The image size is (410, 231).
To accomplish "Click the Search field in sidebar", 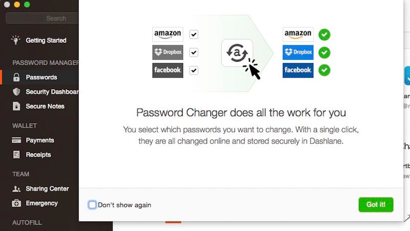I will 43,18.
